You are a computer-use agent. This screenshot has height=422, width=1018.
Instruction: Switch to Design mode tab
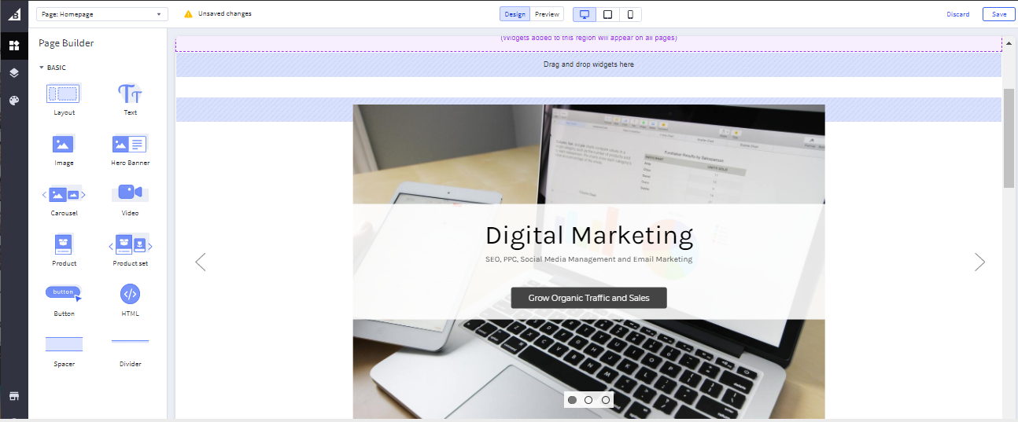tap(515, 14)
